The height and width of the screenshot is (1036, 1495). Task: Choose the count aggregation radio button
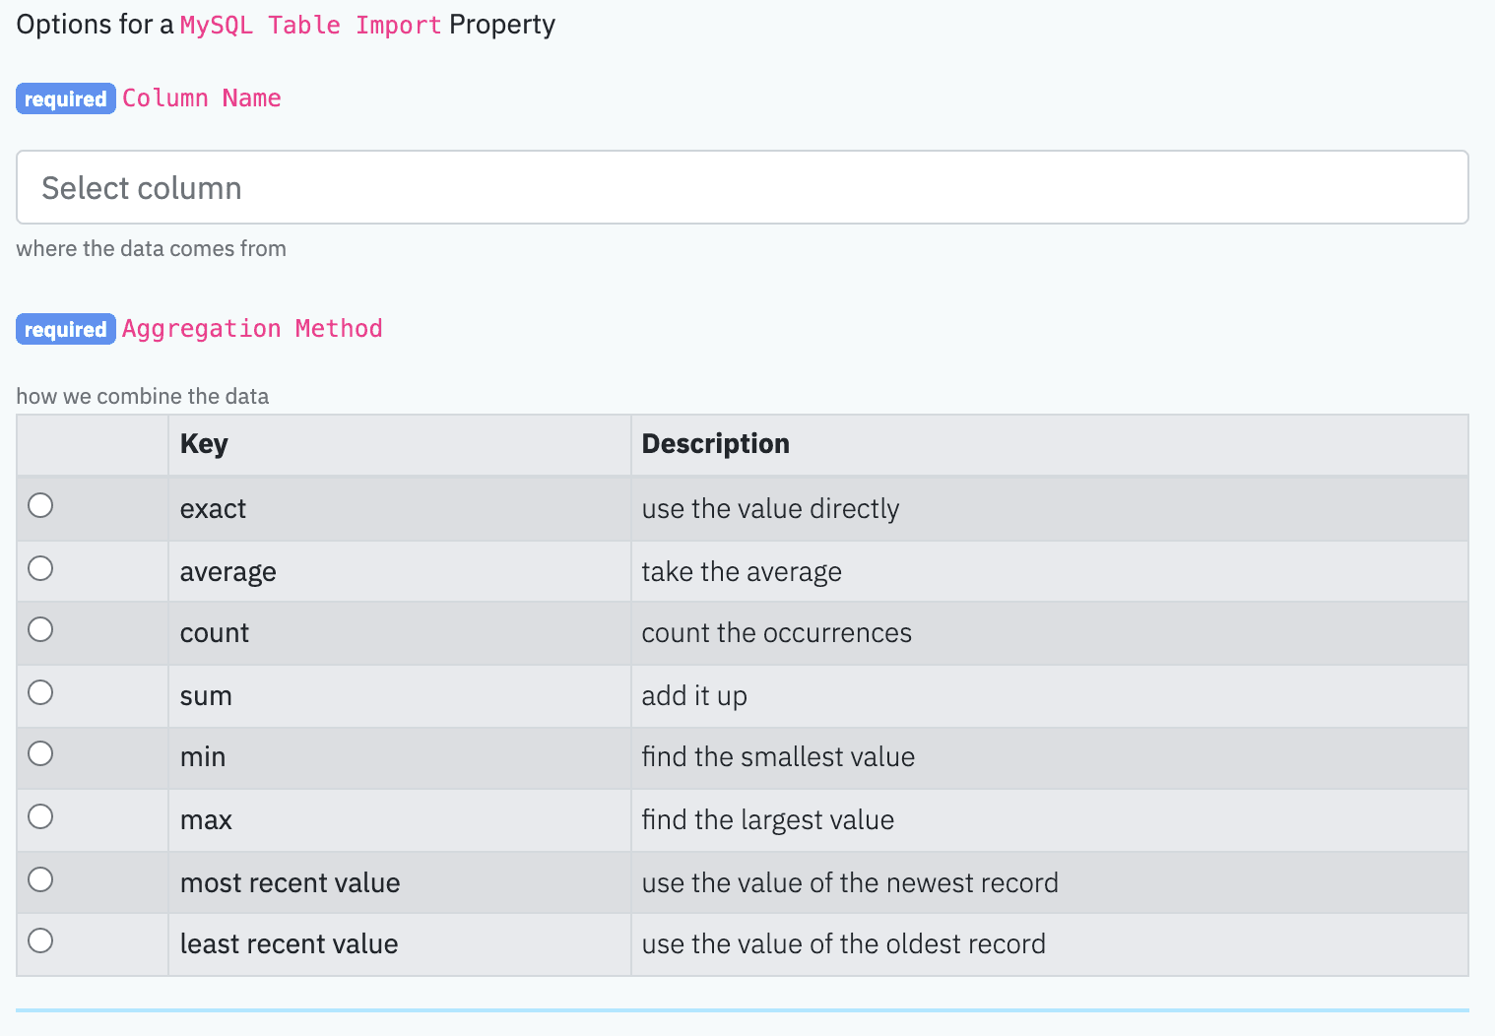point(40,629)
